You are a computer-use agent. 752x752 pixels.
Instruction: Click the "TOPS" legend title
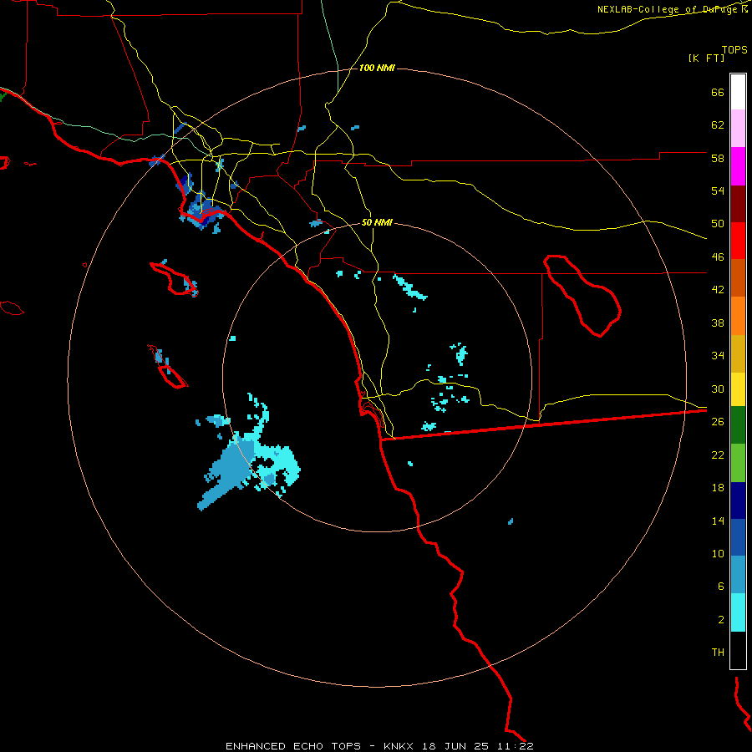[734, 49]
